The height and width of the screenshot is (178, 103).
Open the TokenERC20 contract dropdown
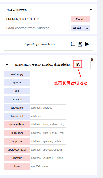click(48, 10)
